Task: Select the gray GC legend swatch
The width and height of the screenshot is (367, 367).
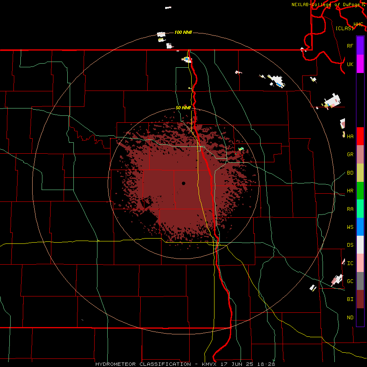Action: click(360, 281)
